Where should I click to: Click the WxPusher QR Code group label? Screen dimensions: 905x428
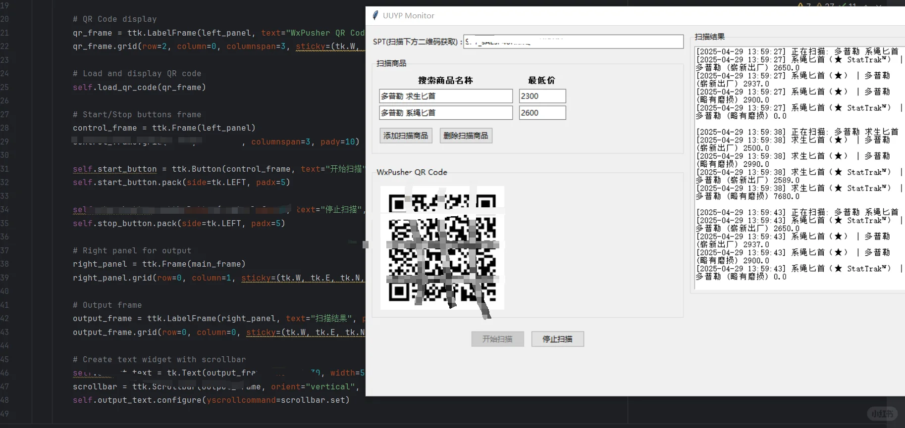412,172
